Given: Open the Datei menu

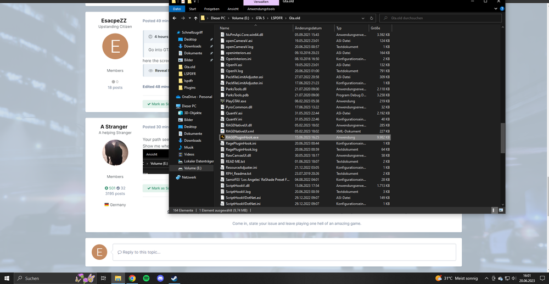Looking at the screenshot, I should (x=177, y=9).
